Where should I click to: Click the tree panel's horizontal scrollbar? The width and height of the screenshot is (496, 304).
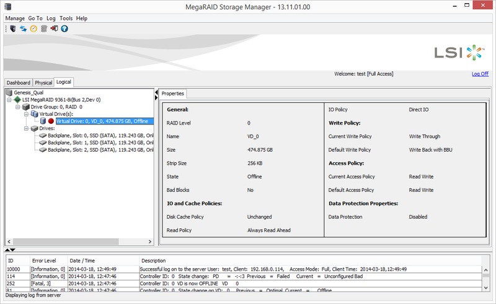74,240
